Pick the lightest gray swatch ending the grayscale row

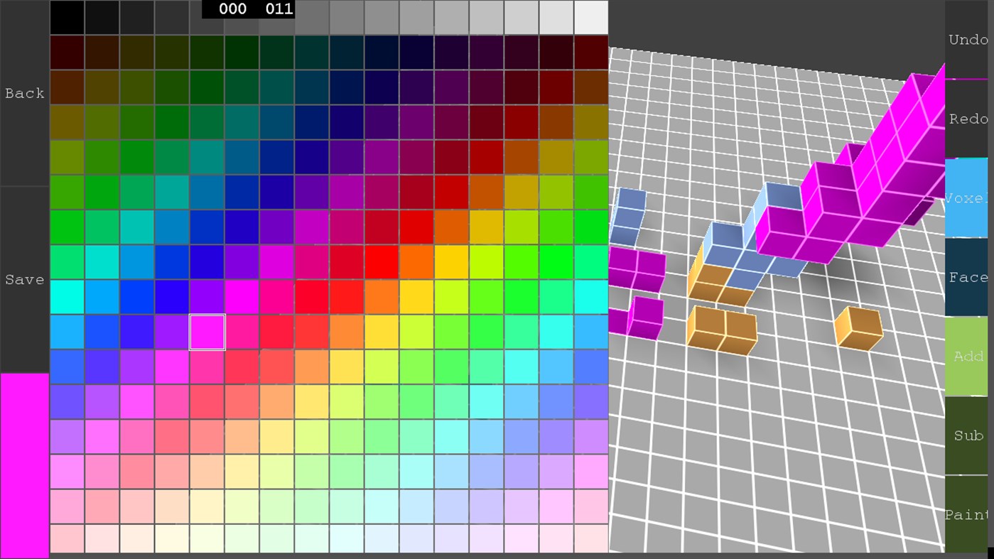click(x=591, y=18)
